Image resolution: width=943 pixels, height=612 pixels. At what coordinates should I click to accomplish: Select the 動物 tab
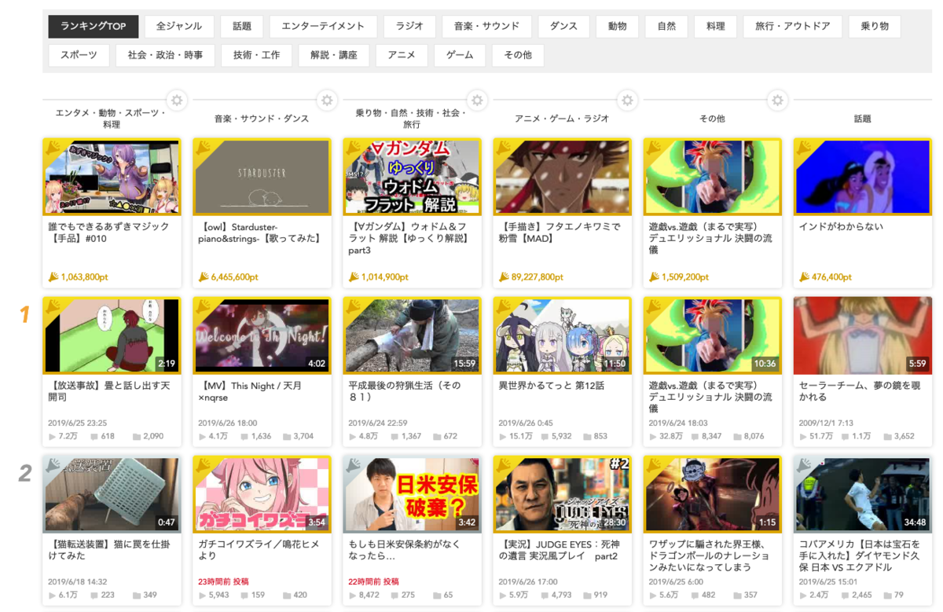point(618,26)
